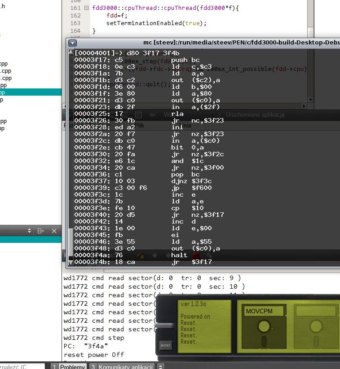Switch to the Komunikaty aplikacji tab
This screenshot has height=369, width=340.
pyautogui.click(x=122, y=366)
